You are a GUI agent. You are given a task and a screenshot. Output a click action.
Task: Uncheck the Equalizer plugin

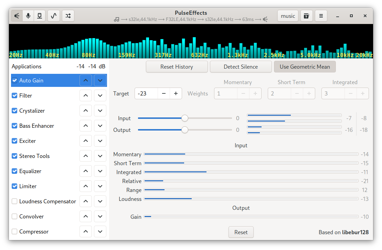tap(14, 171)
